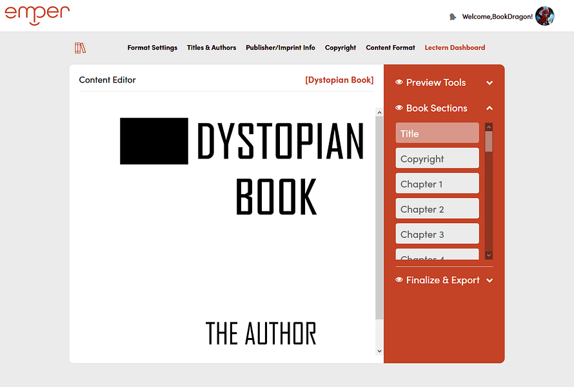Toggle the Finalize & Export eye icon
This screenshot has width=574, height=387.
click(399, 280)
